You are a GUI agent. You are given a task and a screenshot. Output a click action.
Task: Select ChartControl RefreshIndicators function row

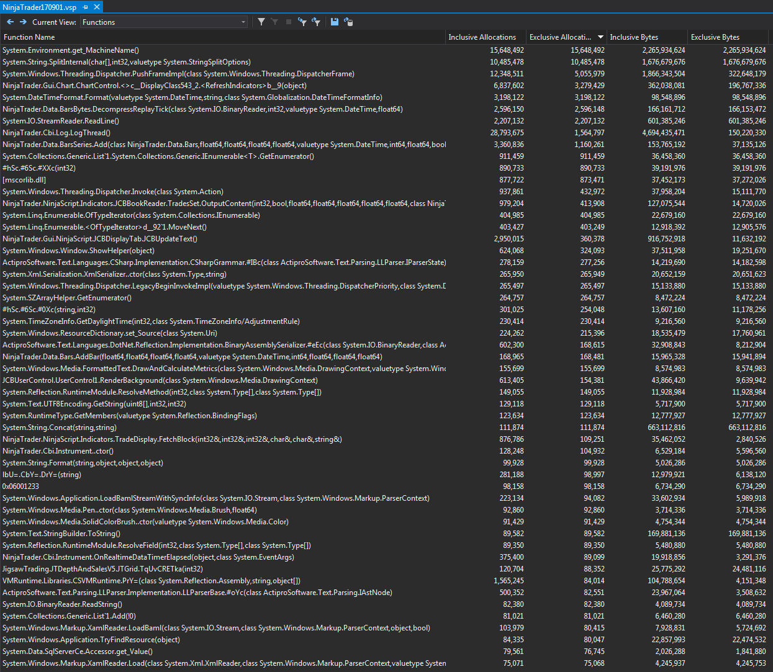(x=385, y=86)
